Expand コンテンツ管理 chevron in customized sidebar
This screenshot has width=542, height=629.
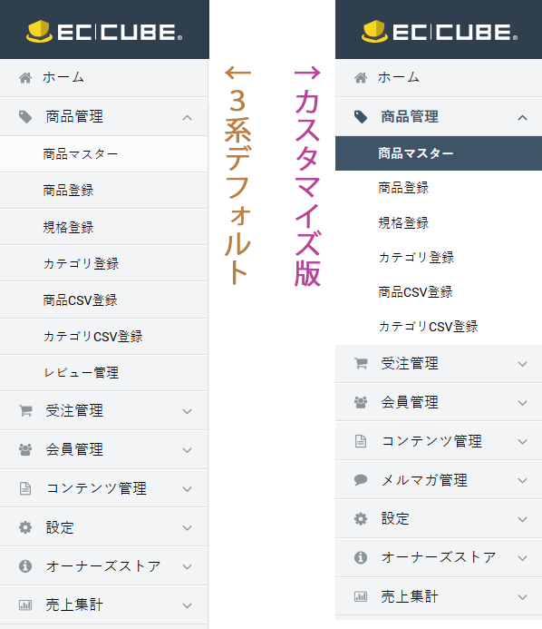pos(522,442)
